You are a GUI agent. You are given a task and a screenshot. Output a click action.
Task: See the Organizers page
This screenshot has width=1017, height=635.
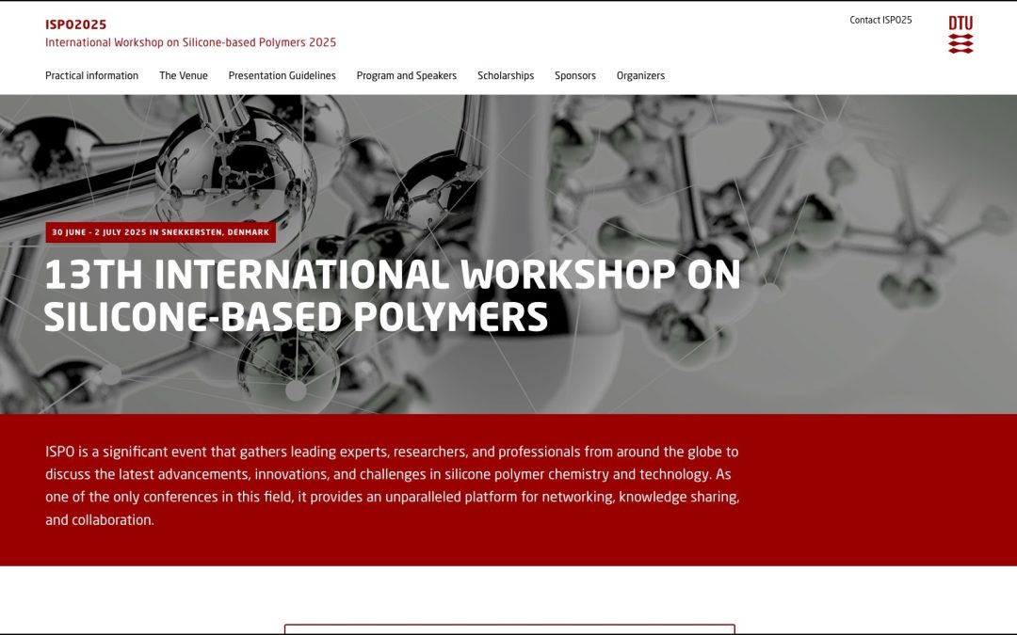coord(640,75)
